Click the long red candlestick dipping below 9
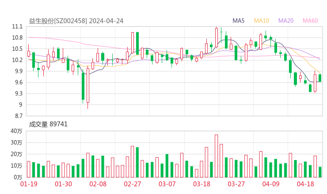Screen dimensions: 327x194 (x=88, y=86)
